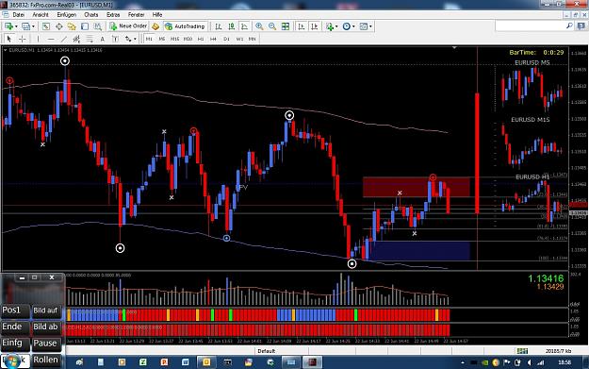Click the volume speaker tray icon

coord(529,362)
